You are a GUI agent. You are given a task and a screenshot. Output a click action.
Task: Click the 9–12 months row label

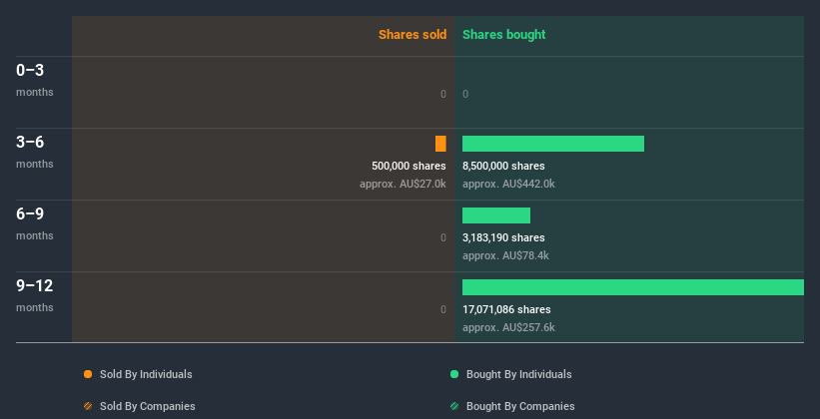[x=35, y=295]
